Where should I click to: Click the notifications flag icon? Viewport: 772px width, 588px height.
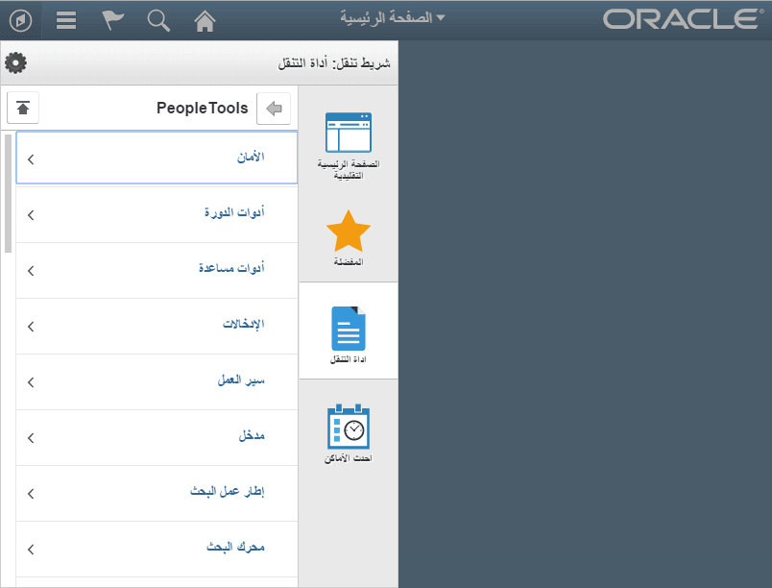(x=111, y=19)
